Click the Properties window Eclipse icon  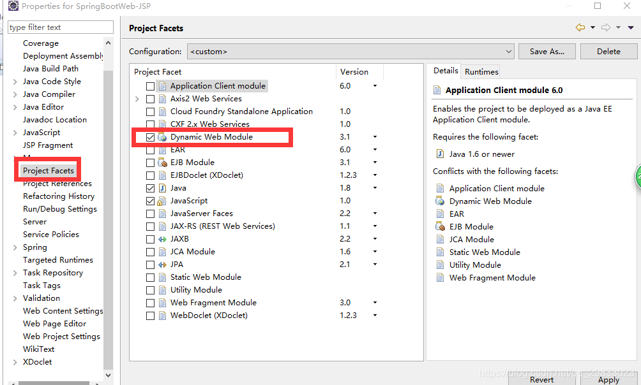(x=13, y=6)
